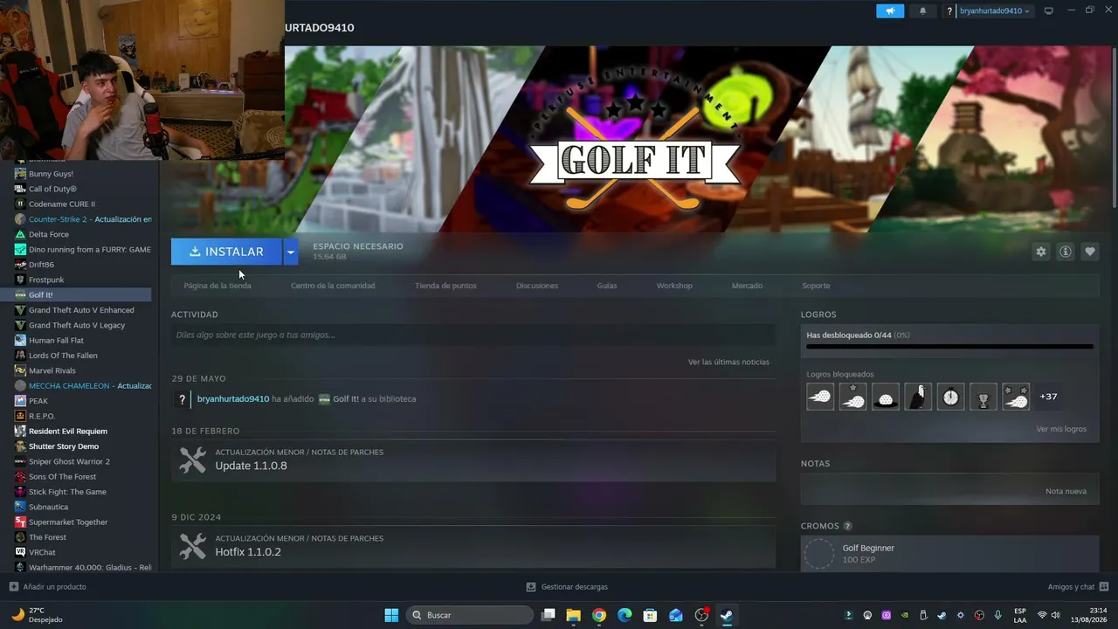The image size is (1118, 629).
Task: Click the Golf Beginner badge circle
Action: click(819, 554)
